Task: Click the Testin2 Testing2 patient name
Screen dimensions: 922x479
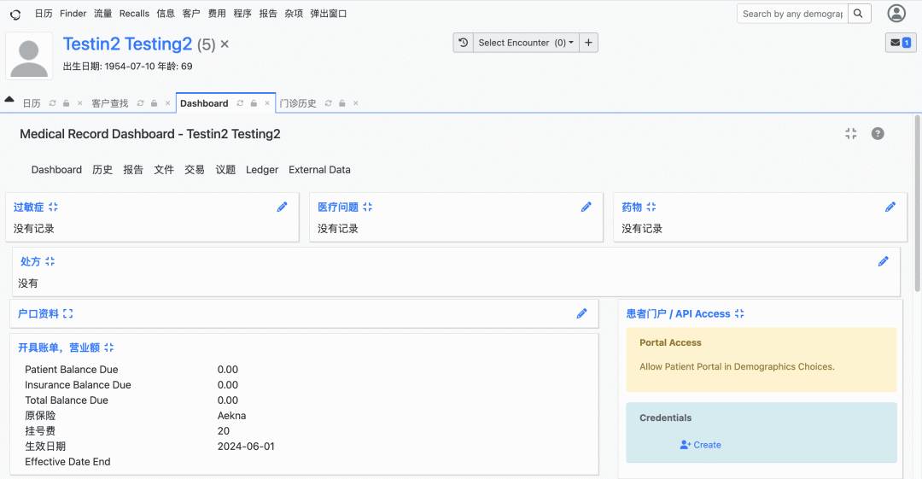Action: [x=127, y=44]
